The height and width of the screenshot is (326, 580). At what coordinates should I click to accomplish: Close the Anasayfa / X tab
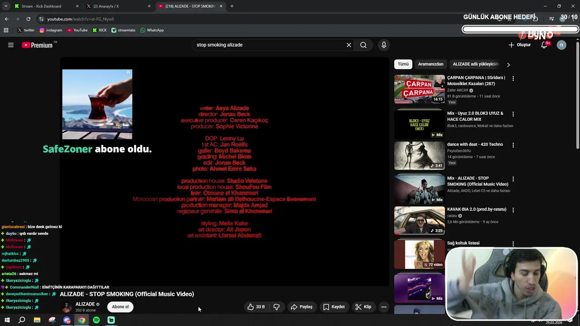coord(149,6)
